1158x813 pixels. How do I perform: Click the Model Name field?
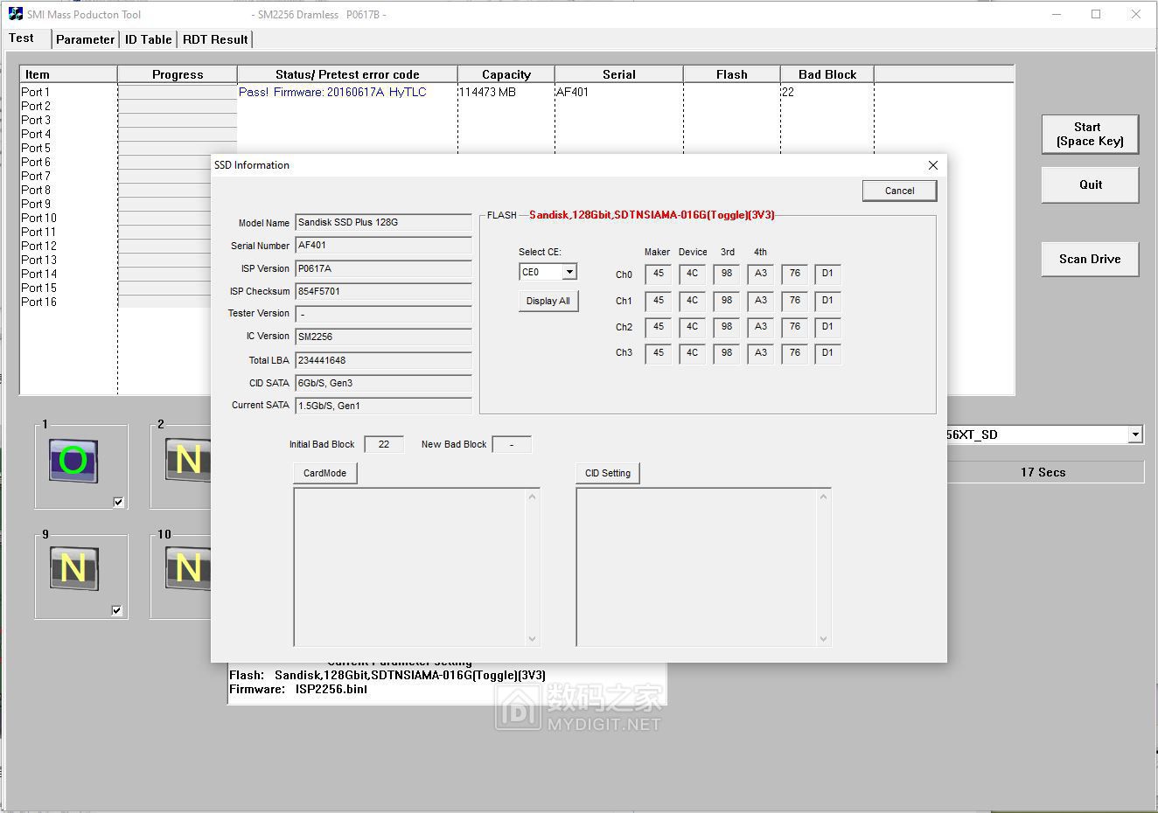pyautogui.click(x=383, y=223)
